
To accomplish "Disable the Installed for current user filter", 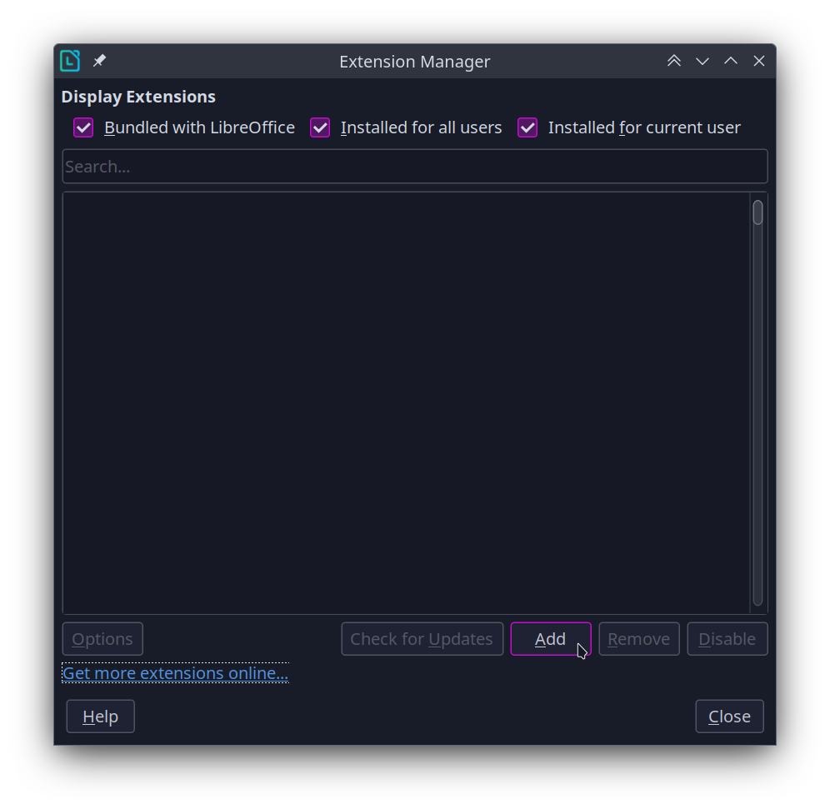I will click(527, 127).
